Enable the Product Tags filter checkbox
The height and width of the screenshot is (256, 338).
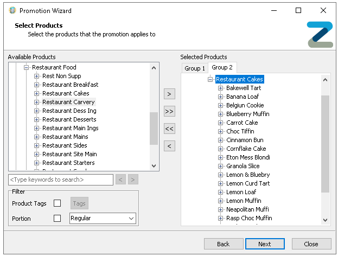tap(57, 203)
